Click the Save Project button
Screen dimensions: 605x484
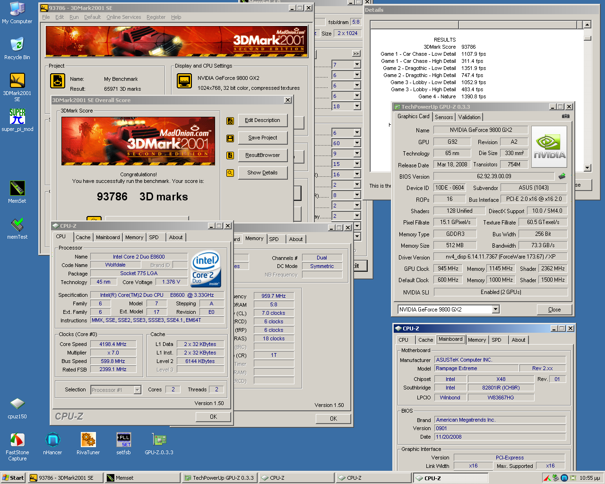(262, 138)
